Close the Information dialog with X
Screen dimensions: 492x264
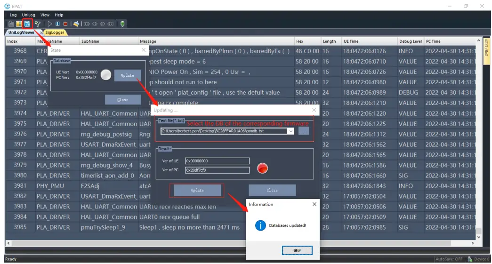point(315,204)
